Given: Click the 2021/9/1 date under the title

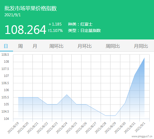Looking at the screenshot, I should (x=12, y=15).
